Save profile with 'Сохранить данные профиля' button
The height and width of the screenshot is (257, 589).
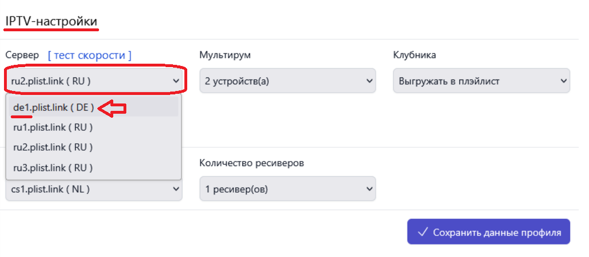489,232
